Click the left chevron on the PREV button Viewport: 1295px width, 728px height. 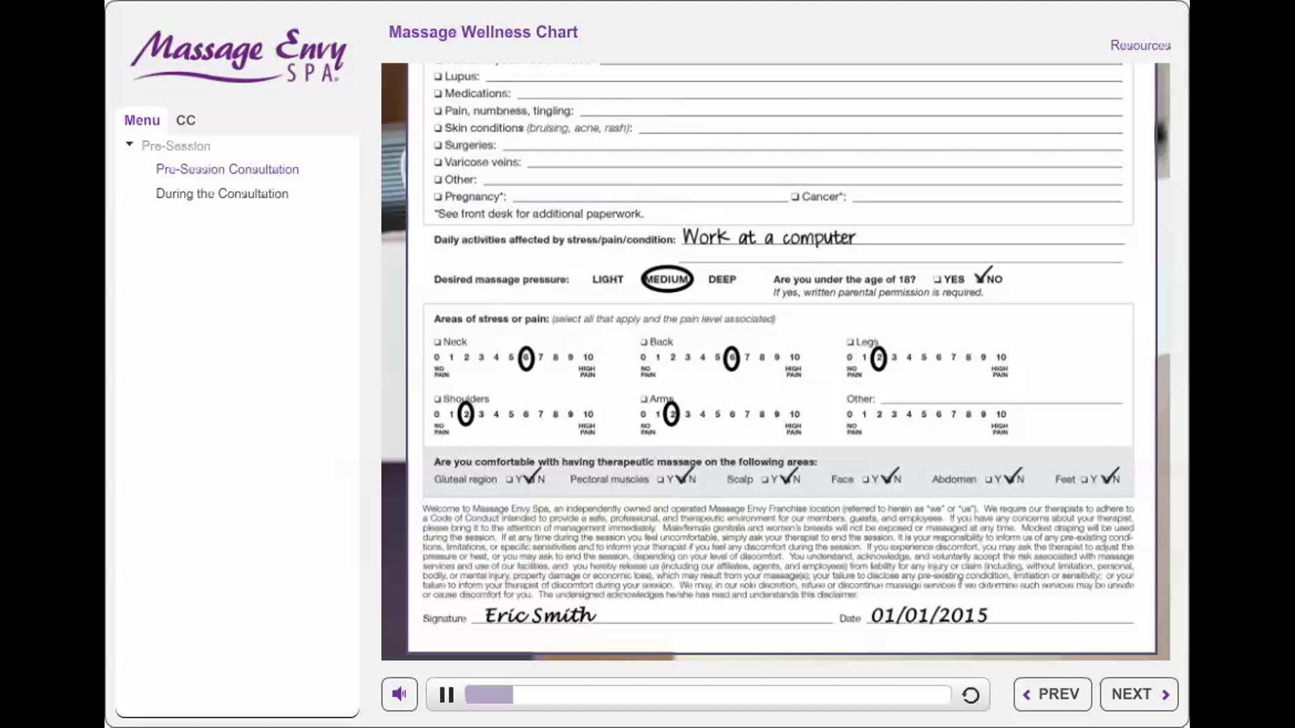pyautogui.click(x=1027, y=694)
